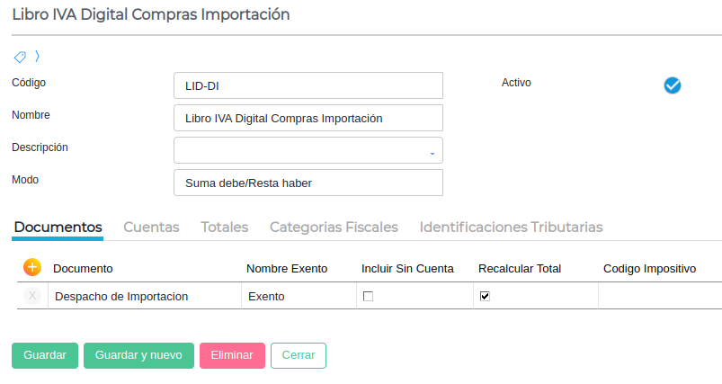Expand the chevron next to the tag icon
Image resolution: width=722 pixels, height=384 pixels.
pyautogui.click(x=37, y=56)
